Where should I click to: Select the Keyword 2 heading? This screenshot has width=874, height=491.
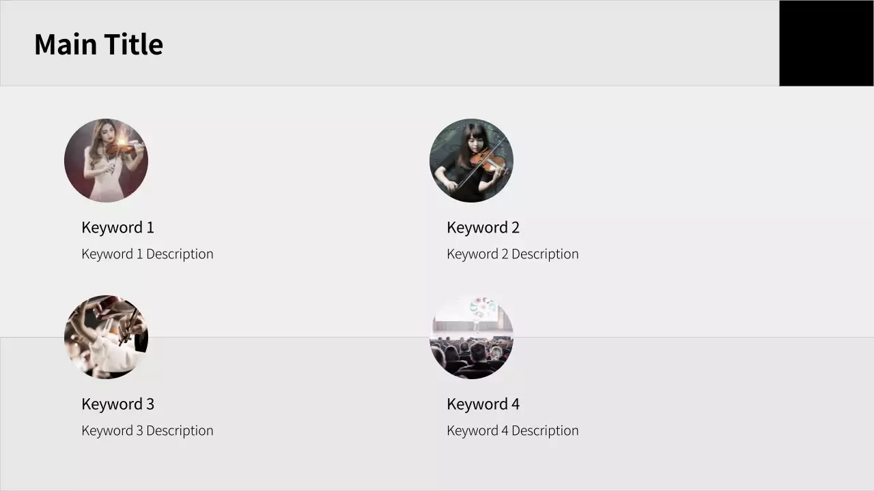click(x=483, y=228)
